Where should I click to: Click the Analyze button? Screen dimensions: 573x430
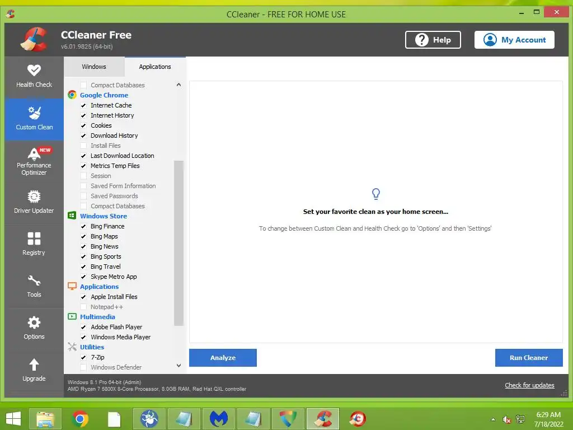pos(223,358)
